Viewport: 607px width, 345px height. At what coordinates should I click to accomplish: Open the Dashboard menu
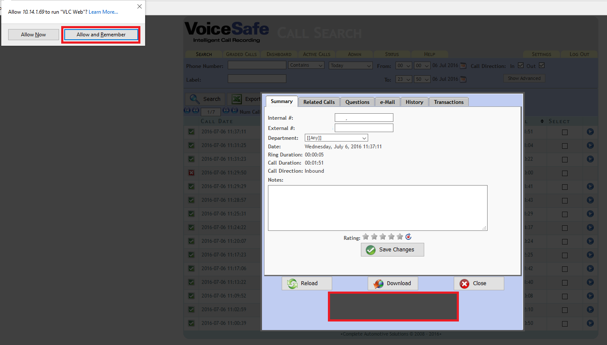[x=279, y=54]
